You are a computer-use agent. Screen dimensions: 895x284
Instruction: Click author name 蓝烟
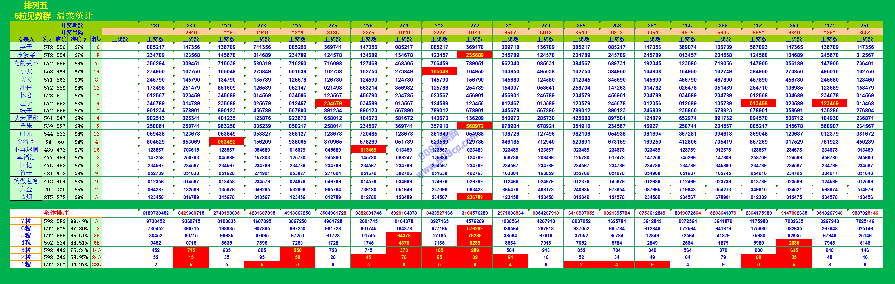(x=26, y=197)
